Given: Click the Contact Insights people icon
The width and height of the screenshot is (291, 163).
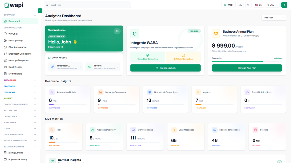Looking at the screenshot, I should pyautogui.click(x=52, y=161).
